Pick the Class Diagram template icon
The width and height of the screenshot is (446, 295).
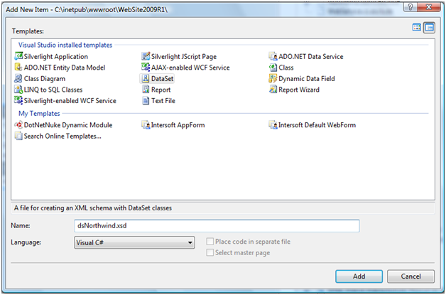18,78
